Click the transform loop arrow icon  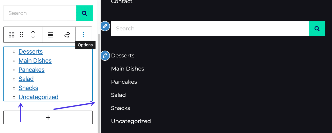[x=67, y=35]
